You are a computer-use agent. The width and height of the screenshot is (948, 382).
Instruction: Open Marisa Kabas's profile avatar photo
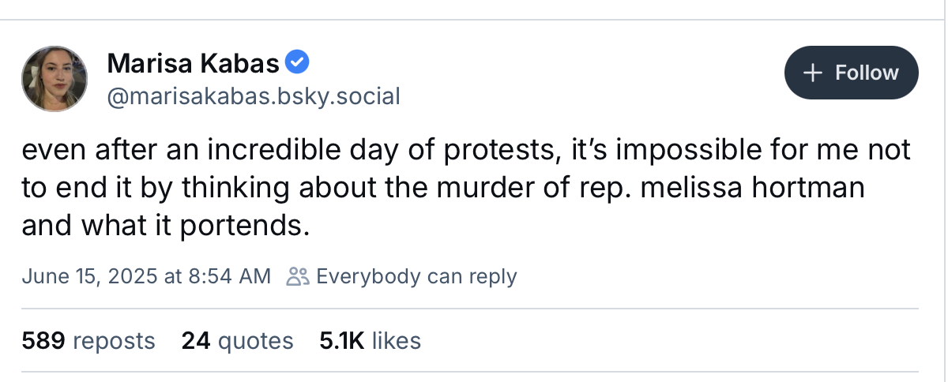(54, 78)
